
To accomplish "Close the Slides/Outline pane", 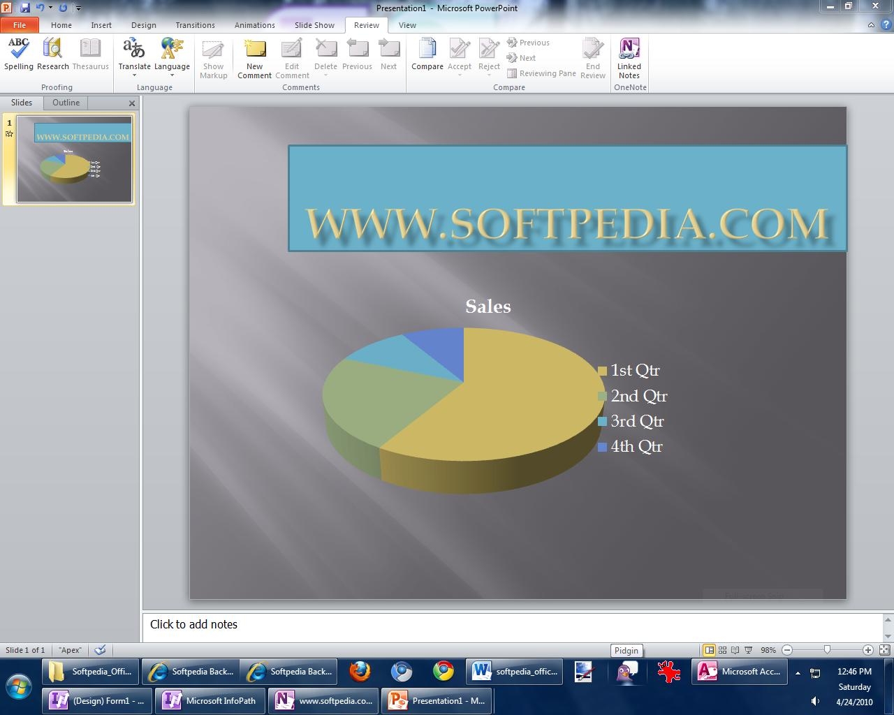I will point(131,103).
